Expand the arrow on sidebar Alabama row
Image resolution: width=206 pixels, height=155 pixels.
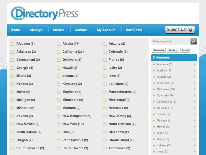[x=194, y=64]
